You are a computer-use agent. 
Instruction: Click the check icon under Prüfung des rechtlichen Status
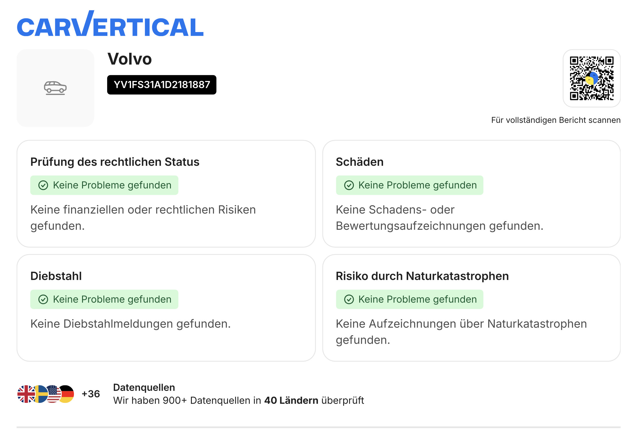43,185
